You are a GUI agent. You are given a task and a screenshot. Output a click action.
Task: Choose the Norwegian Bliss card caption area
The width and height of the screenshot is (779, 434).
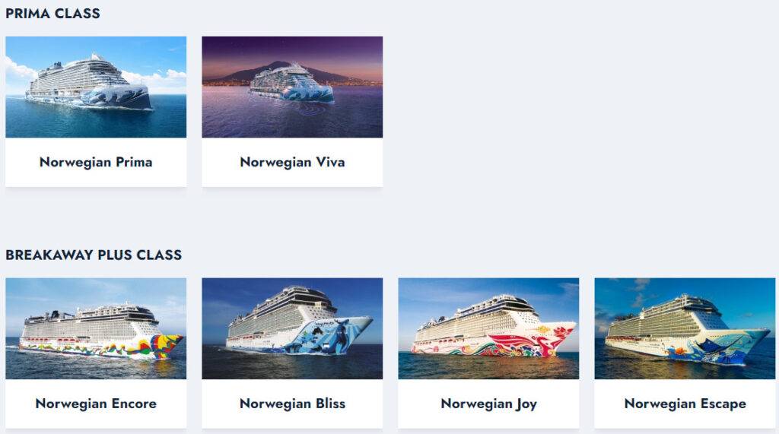point(292,404)
